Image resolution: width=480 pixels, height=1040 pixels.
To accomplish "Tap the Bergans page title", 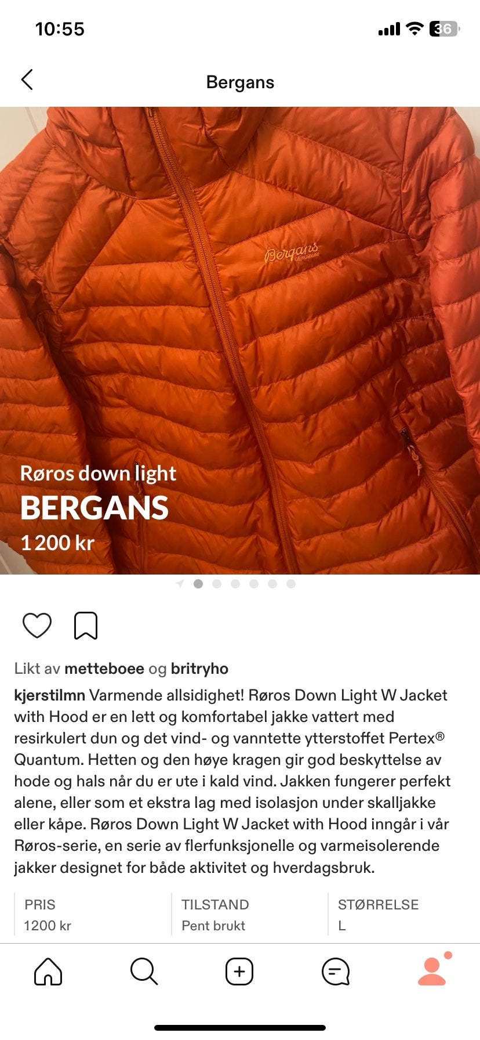I will (240, 82).
